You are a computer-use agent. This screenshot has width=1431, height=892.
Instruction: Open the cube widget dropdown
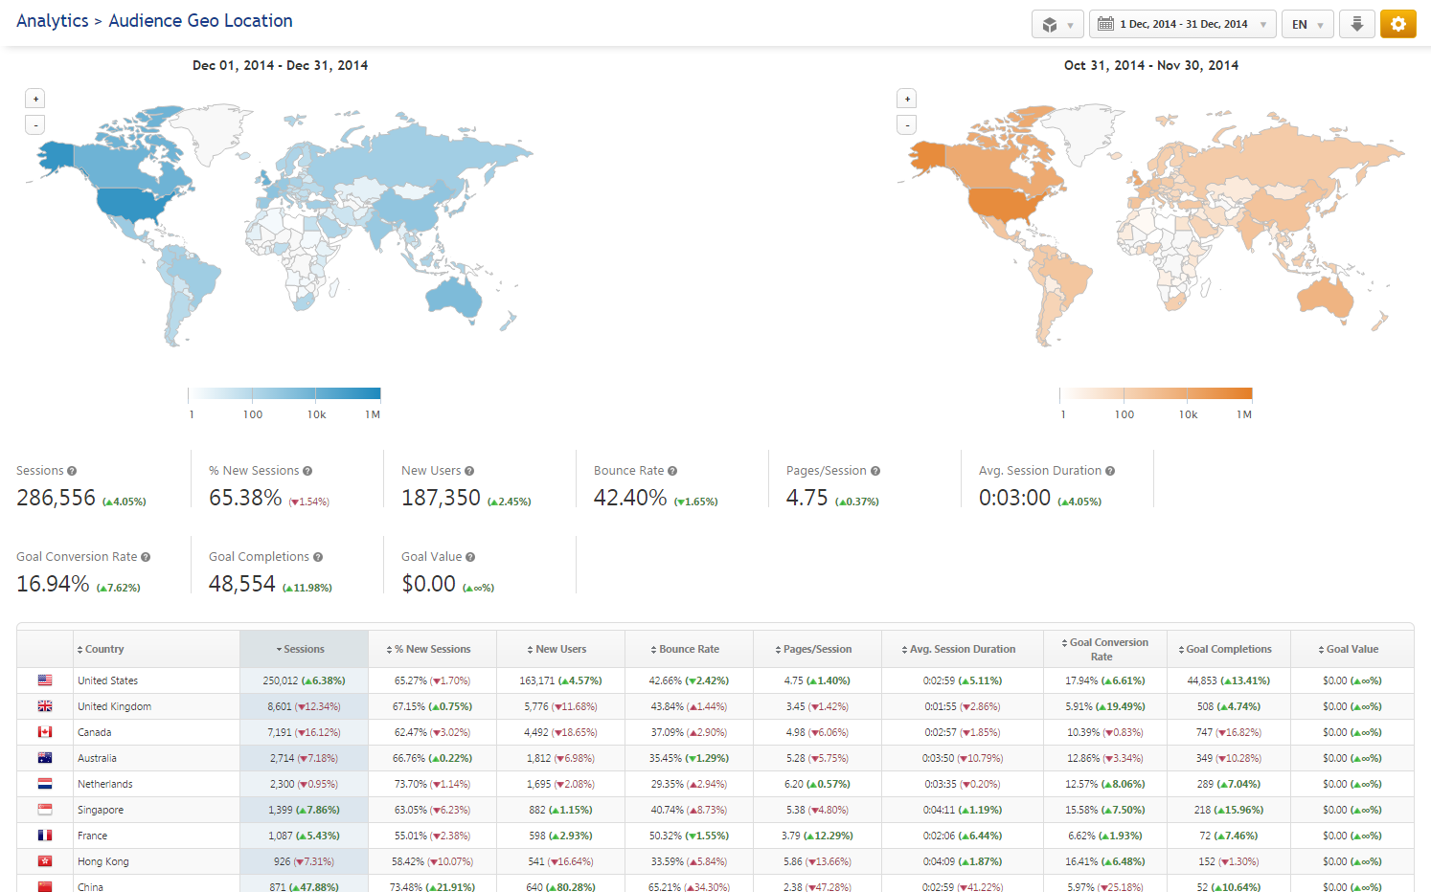click(x=1057, y=24)
